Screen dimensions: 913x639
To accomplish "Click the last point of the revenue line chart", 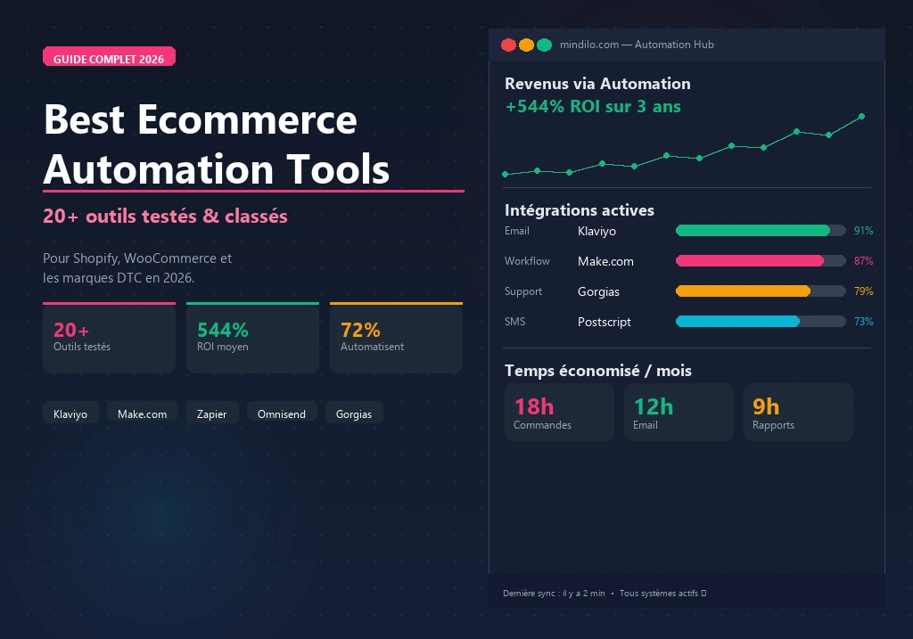I will tap(862, 117).
